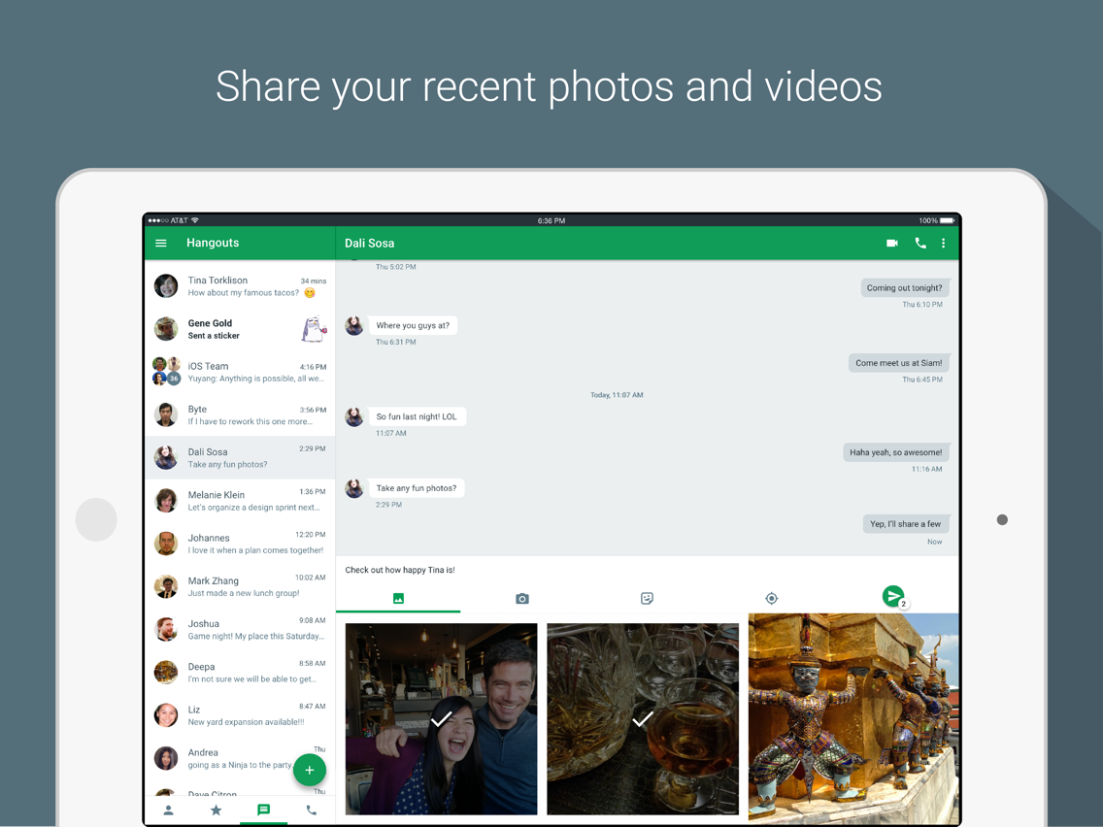Deselect the photo of two smiling people

[x=441, y=718]
